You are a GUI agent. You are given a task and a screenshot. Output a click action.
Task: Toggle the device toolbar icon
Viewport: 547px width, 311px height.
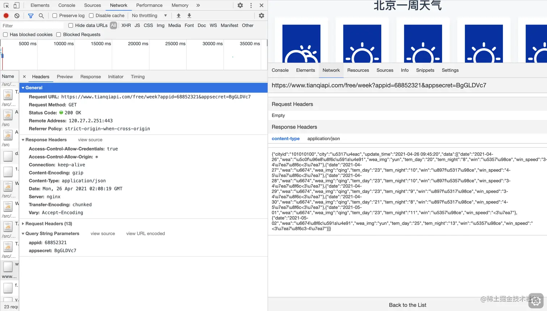[16, 5]
